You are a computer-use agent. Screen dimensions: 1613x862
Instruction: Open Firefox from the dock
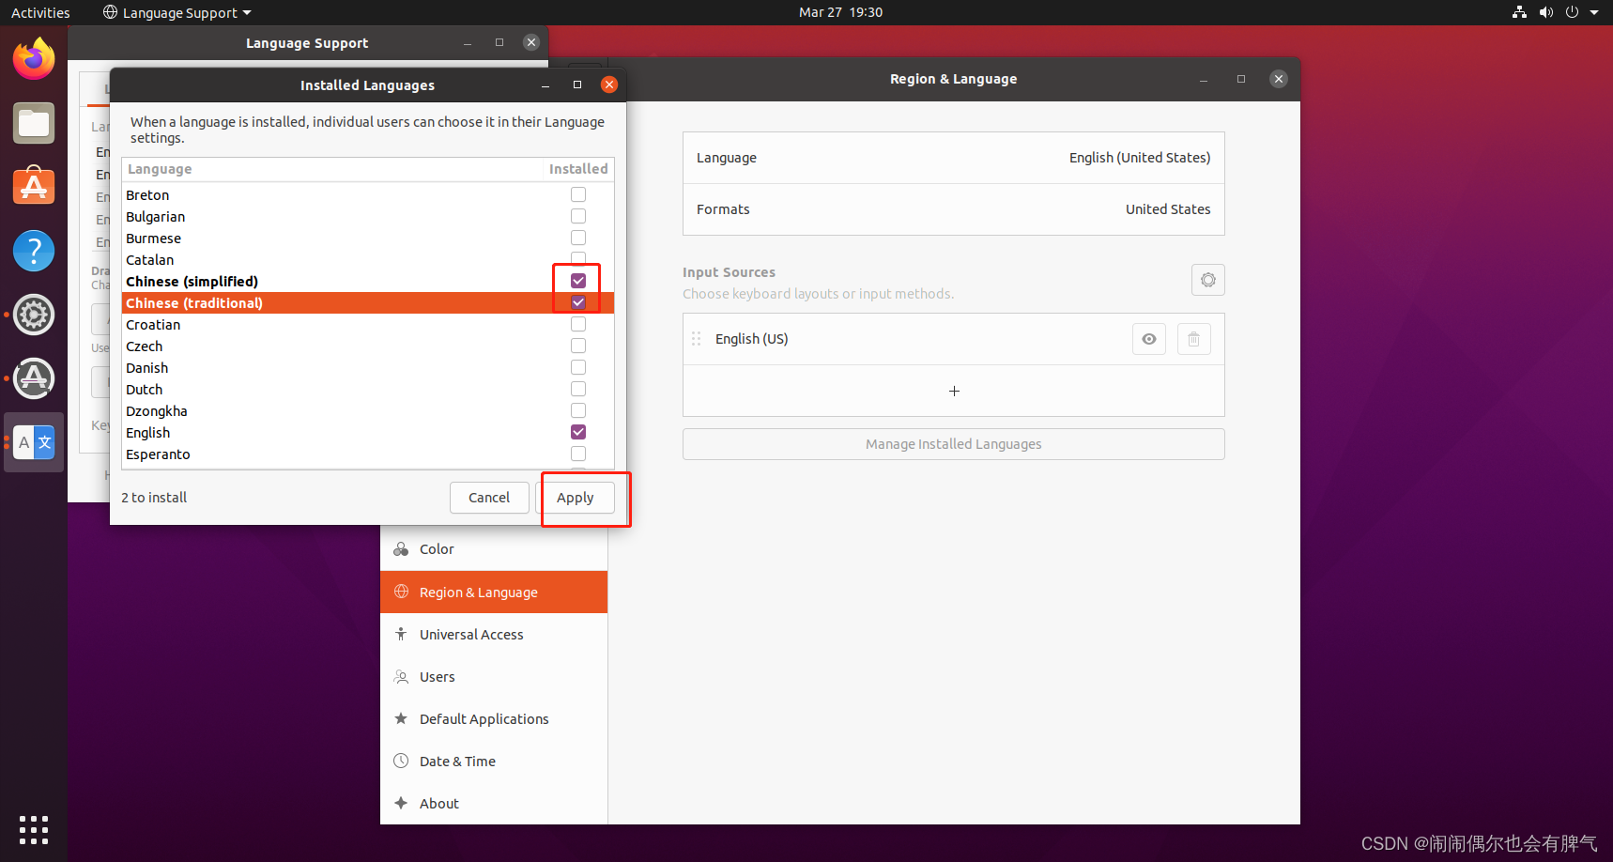click(34, 59)
